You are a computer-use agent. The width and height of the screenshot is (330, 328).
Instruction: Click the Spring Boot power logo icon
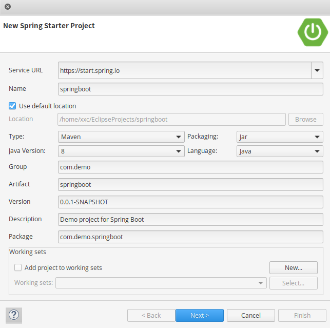point(312,32)
